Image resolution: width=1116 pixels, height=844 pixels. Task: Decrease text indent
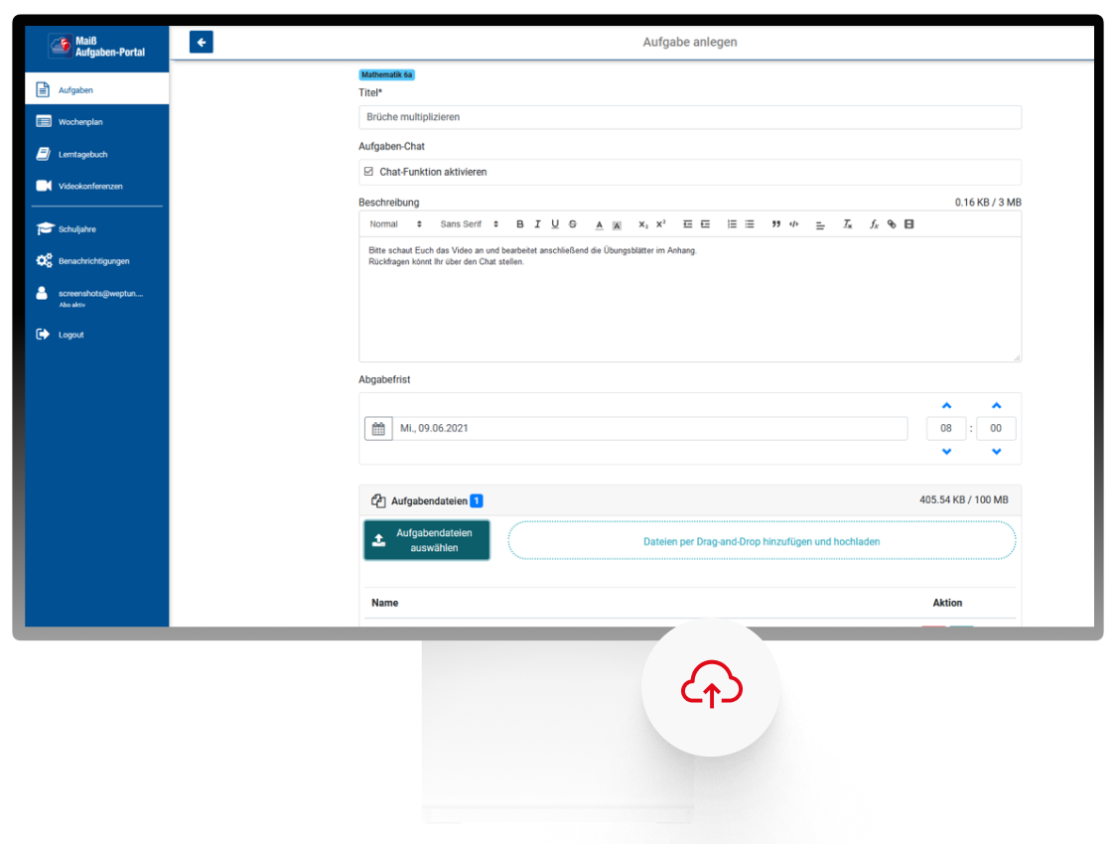[687, 224]
